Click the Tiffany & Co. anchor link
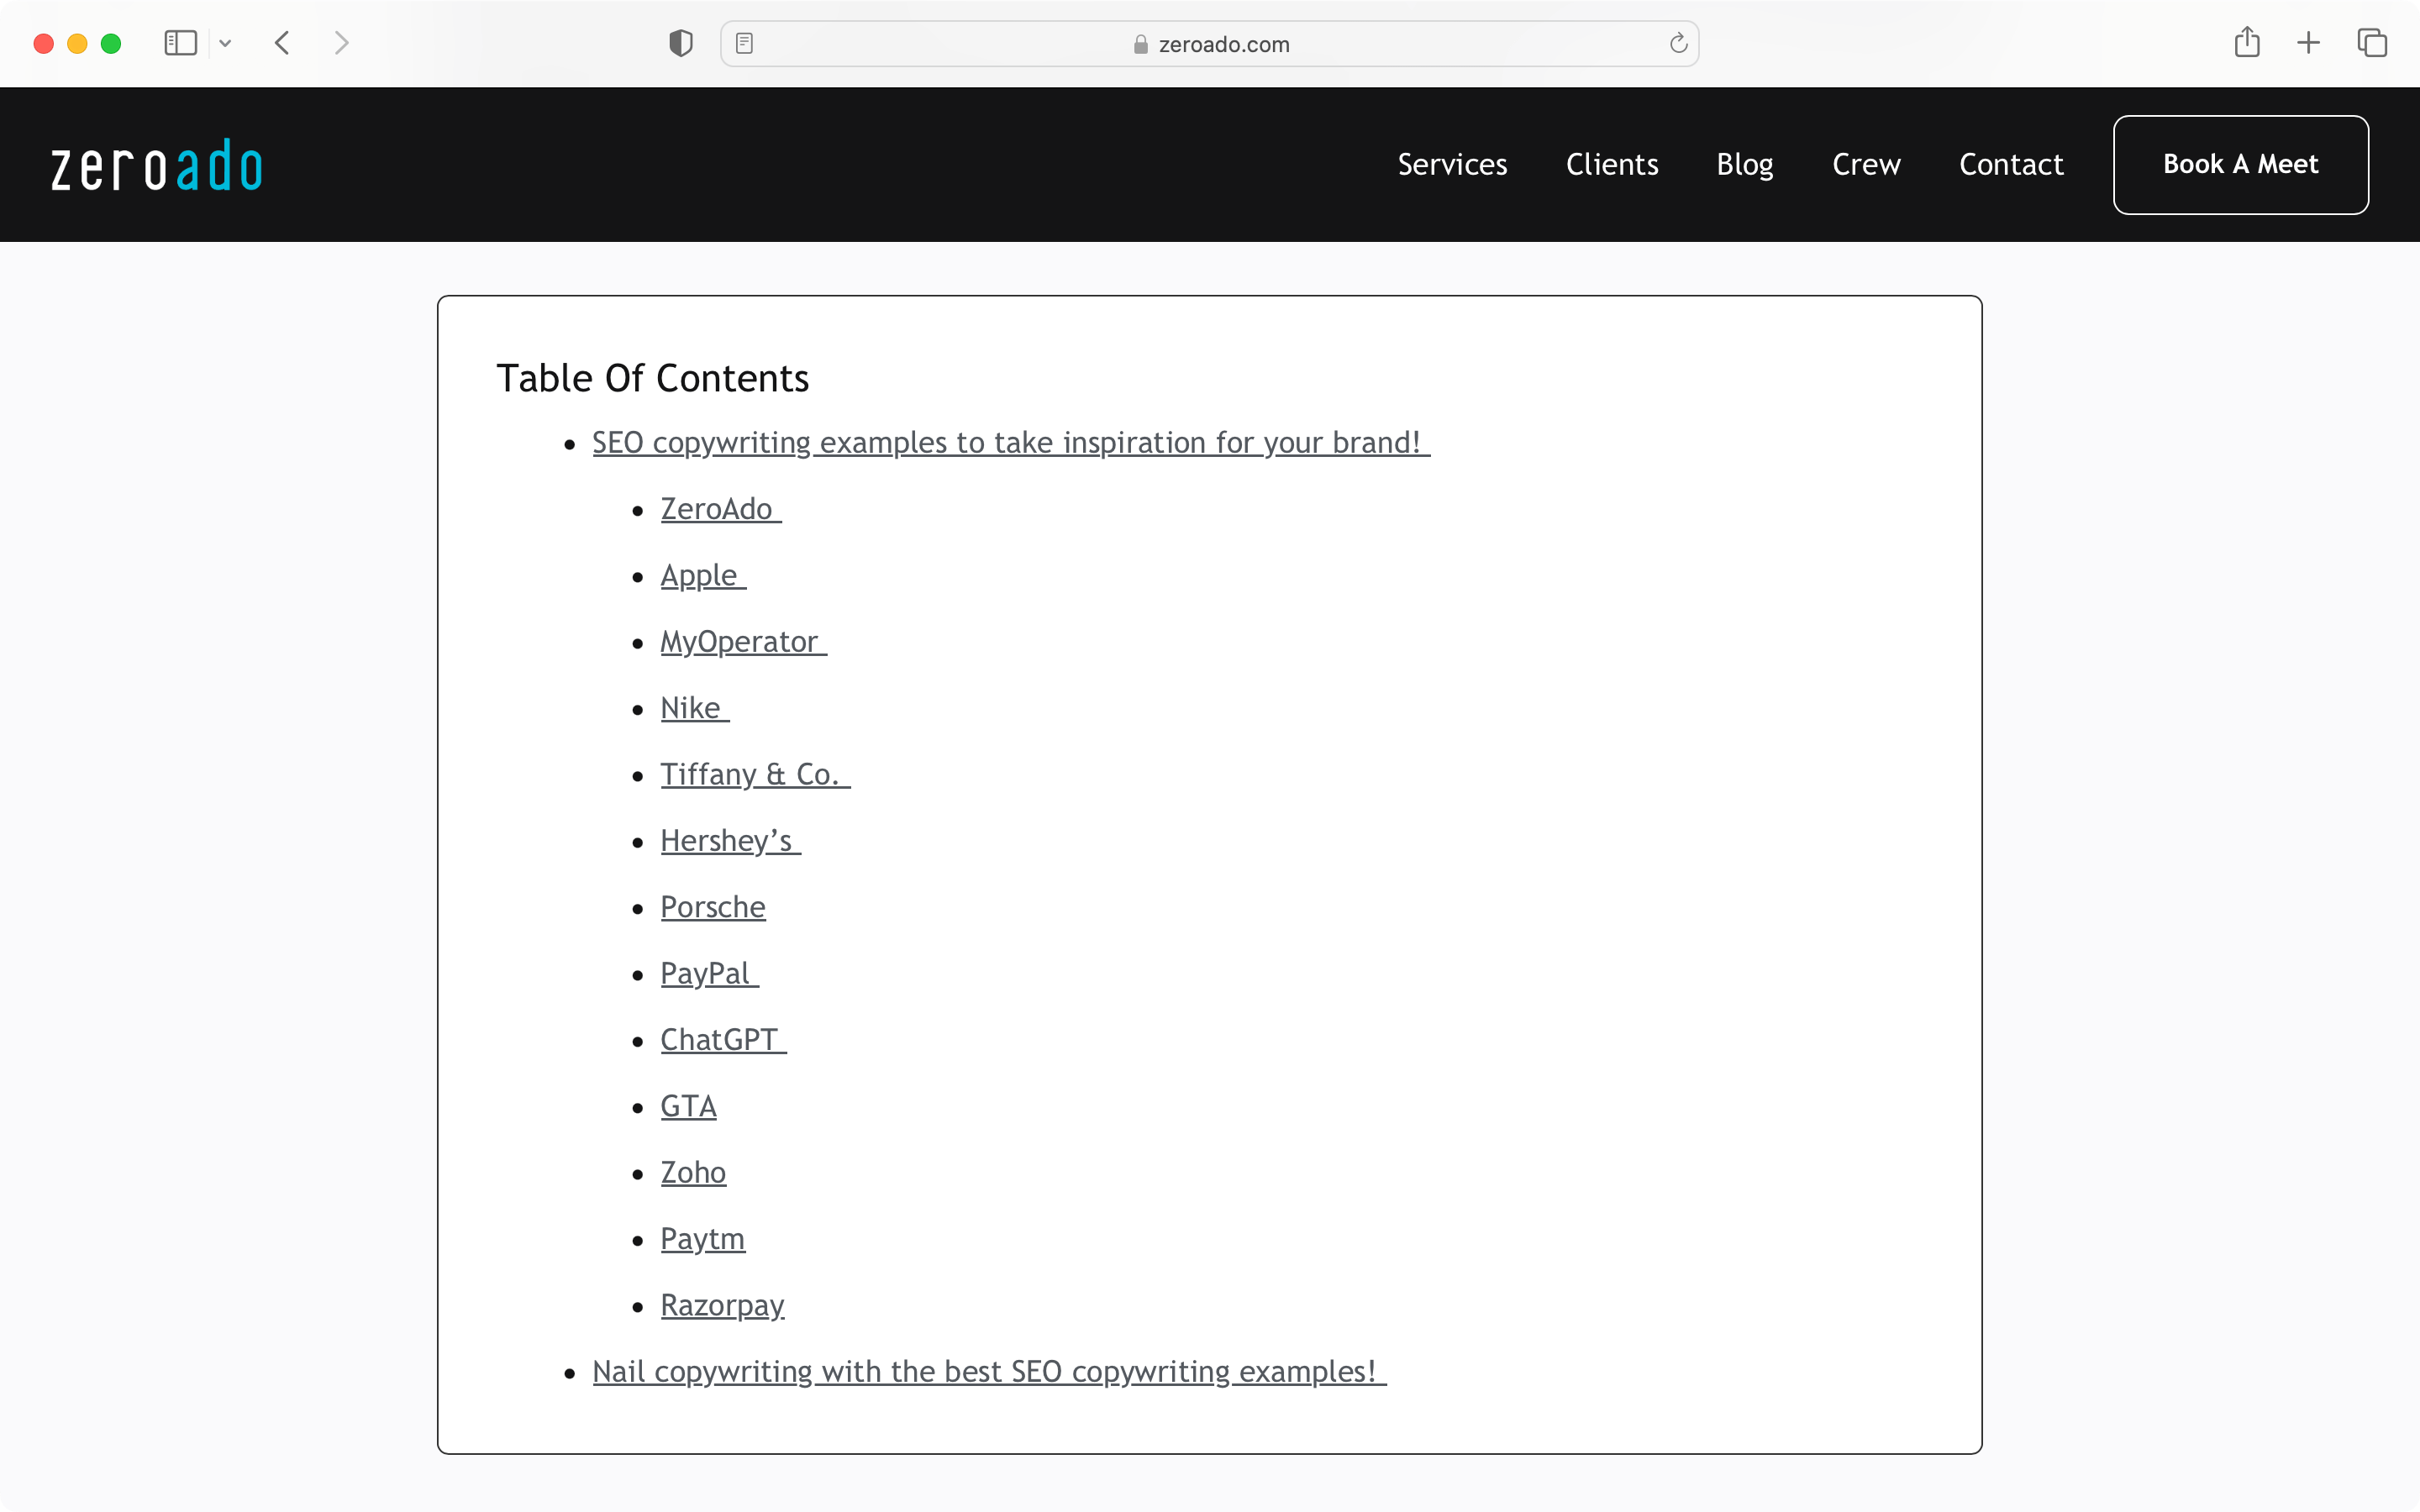 coord(750,774)
